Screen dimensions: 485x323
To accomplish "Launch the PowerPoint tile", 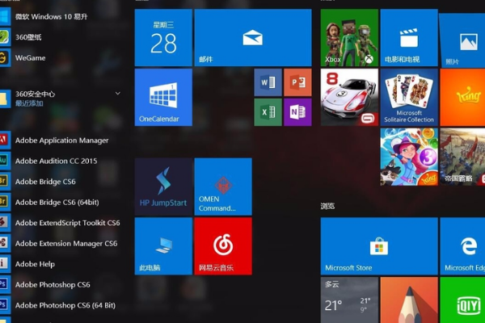I will [297, 82].
